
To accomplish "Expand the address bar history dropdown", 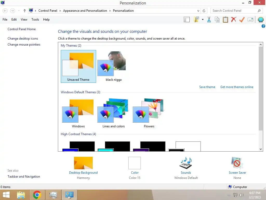I will click(x=198, y=11).
